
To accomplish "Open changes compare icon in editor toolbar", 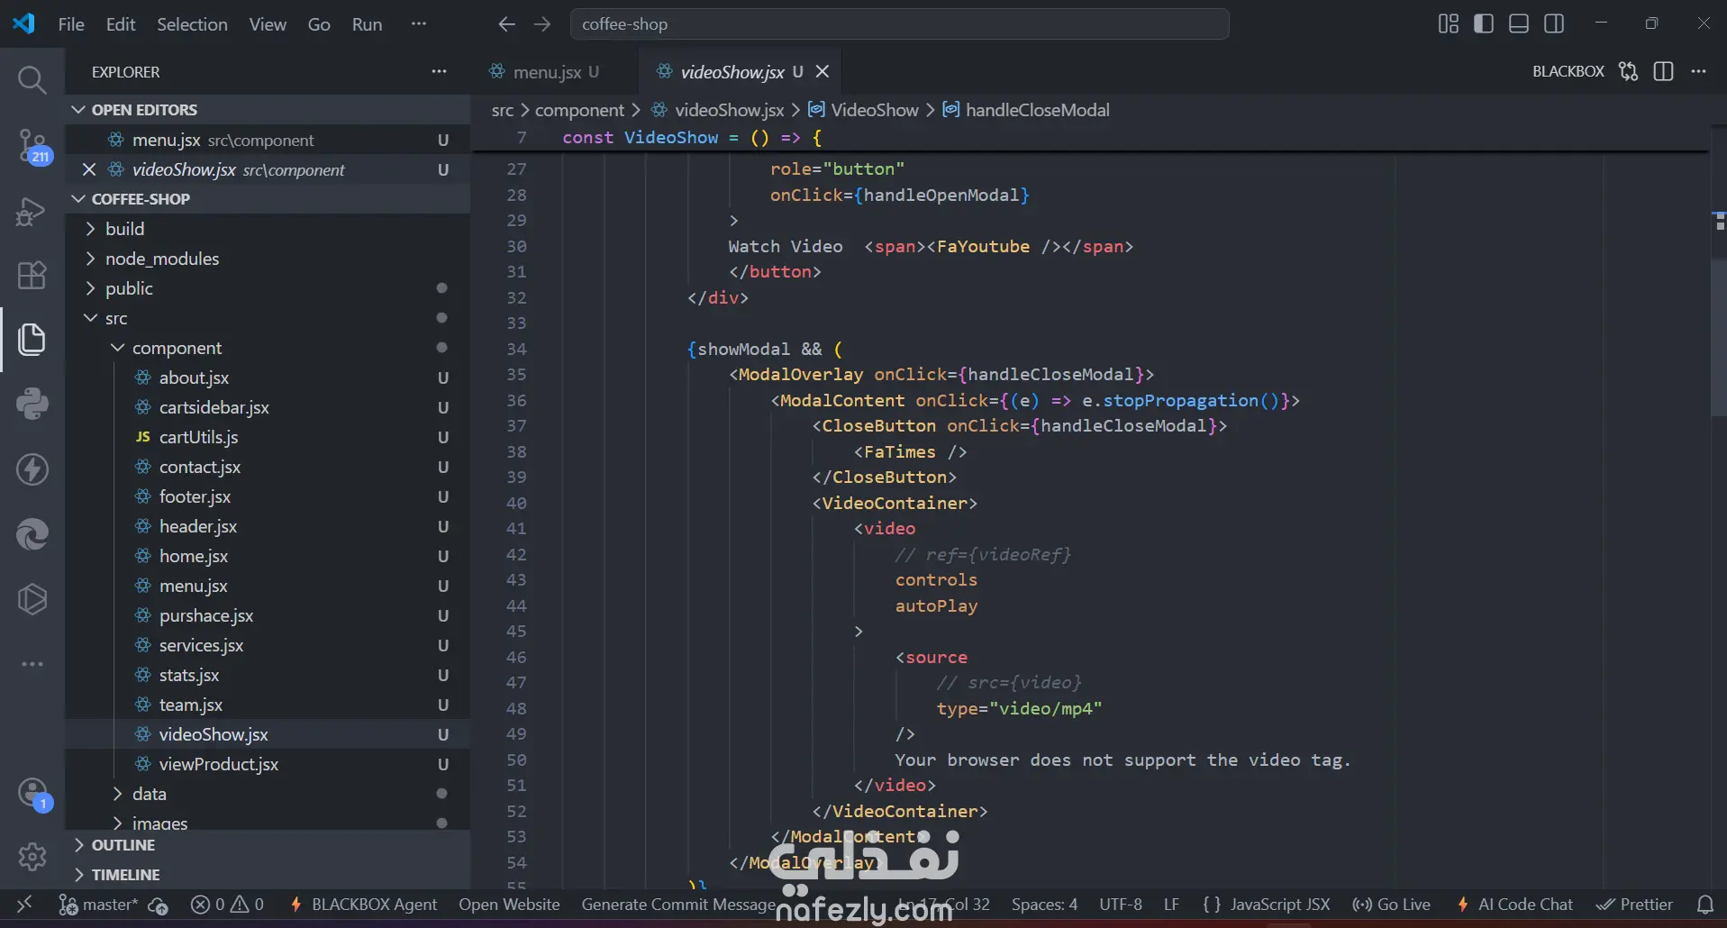I will click(x=1628, y=71).
